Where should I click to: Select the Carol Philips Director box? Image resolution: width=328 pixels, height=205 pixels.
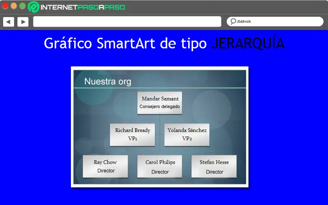pyautogui.click(x=159, y=166)
